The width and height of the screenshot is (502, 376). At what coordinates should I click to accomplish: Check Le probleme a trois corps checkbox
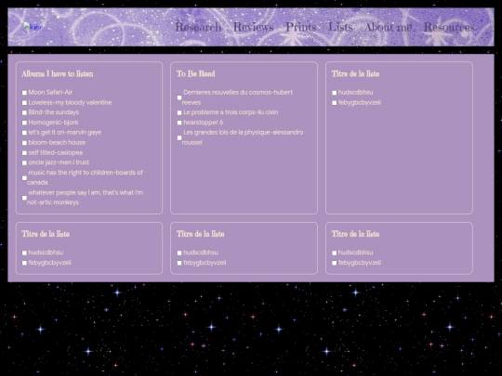[179, 112]
